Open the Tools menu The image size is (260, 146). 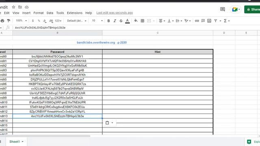(60, 13)
